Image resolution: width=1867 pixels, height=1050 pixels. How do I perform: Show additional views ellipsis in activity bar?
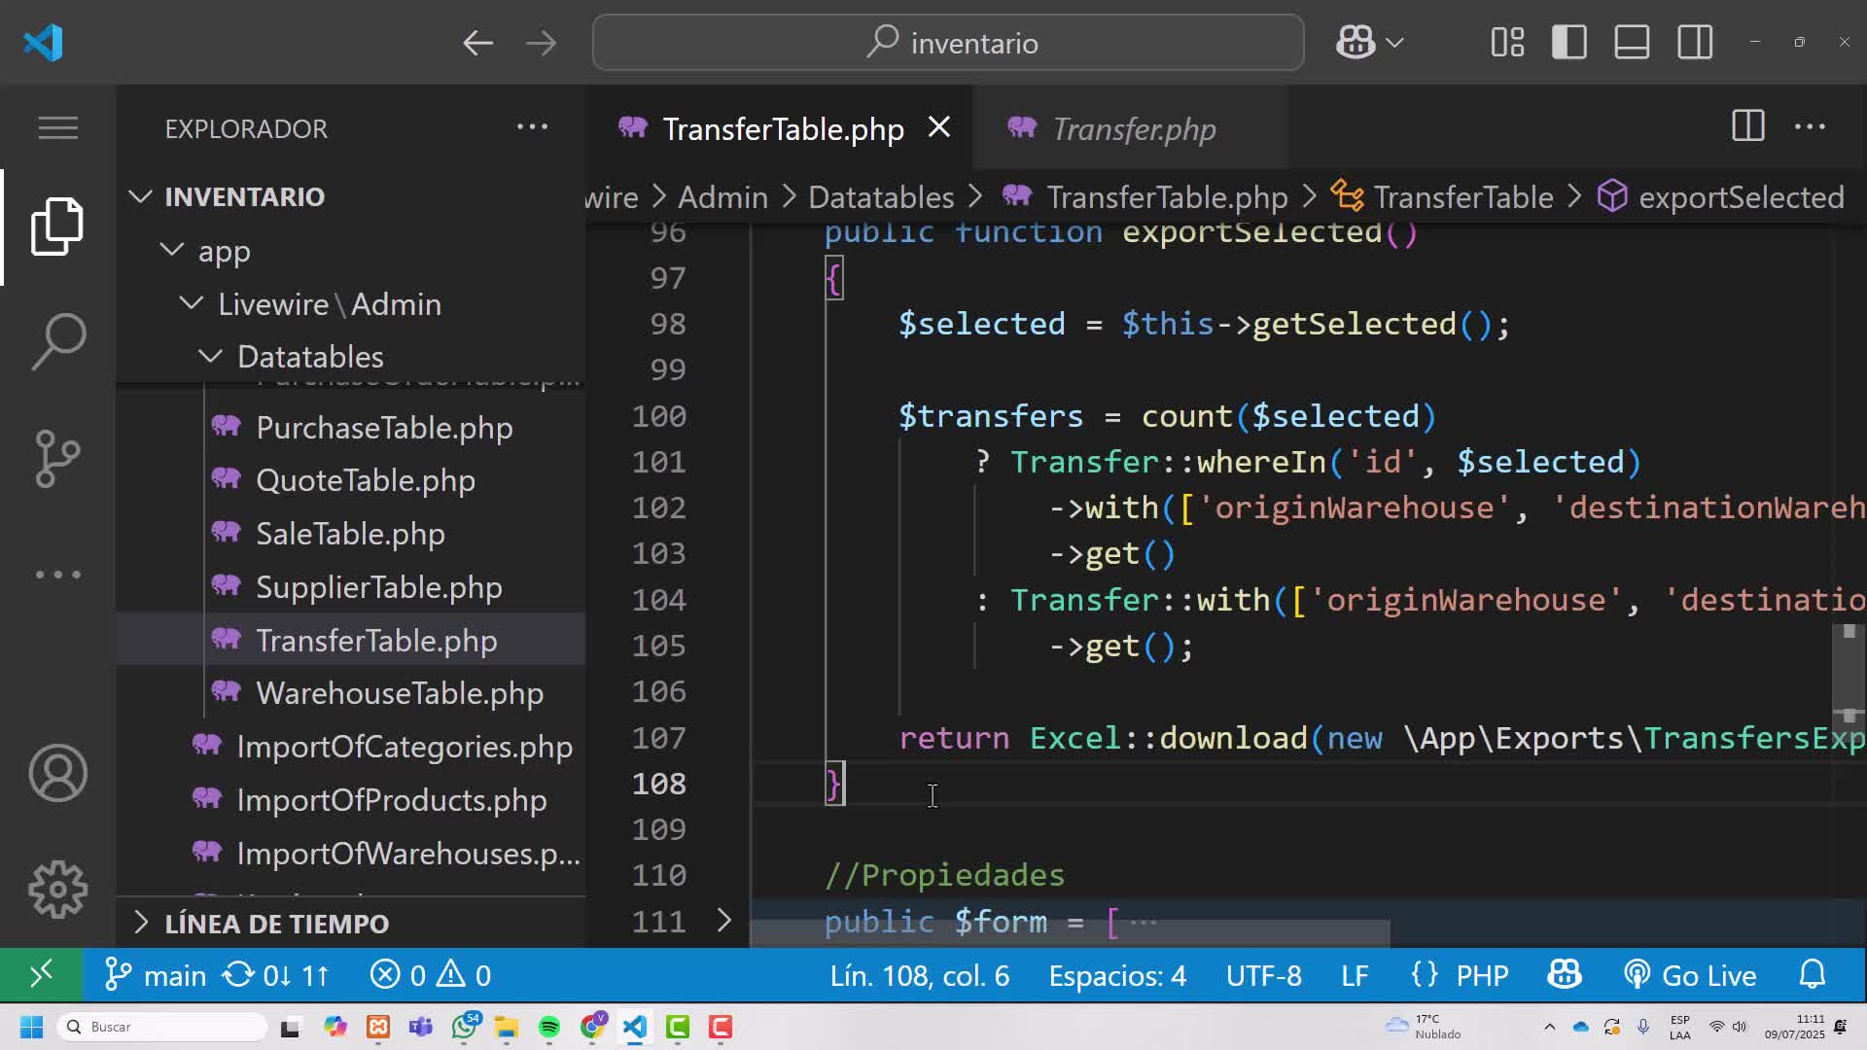57,575
